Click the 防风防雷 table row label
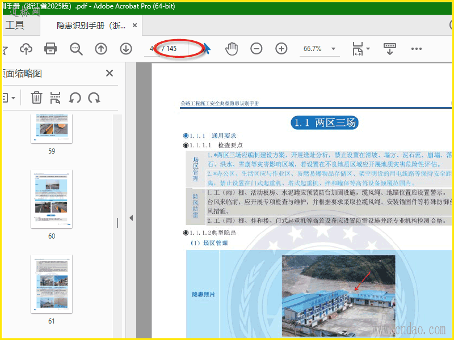This screenshot has width=454, height=340. tap(196, 206)
